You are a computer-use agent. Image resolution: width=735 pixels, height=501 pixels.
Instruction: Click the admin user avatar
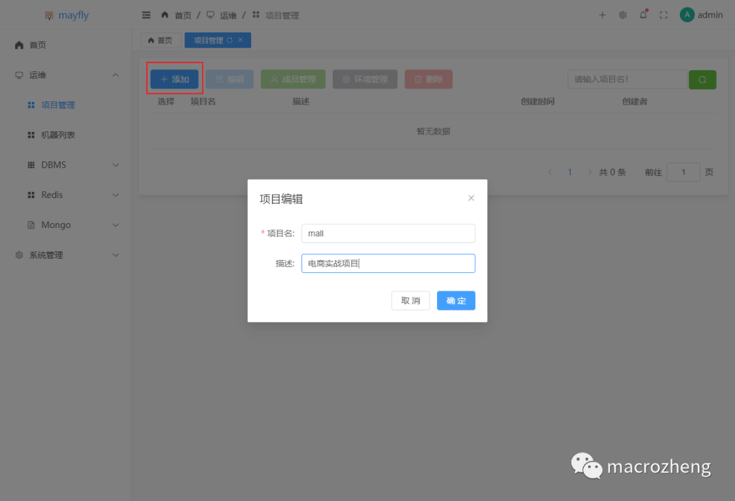[x=687, y=15]
